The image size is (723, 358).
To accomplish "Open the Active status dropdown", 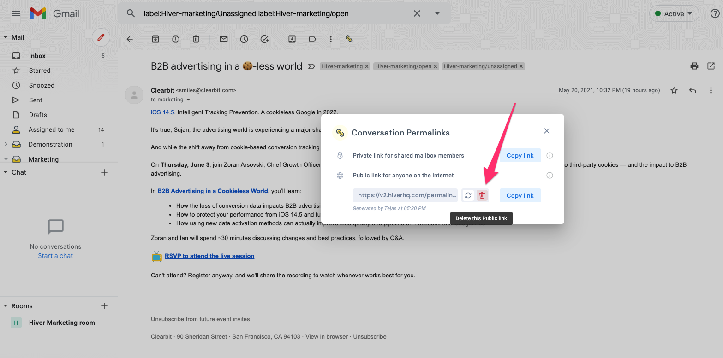I will (x=674, y=14).
